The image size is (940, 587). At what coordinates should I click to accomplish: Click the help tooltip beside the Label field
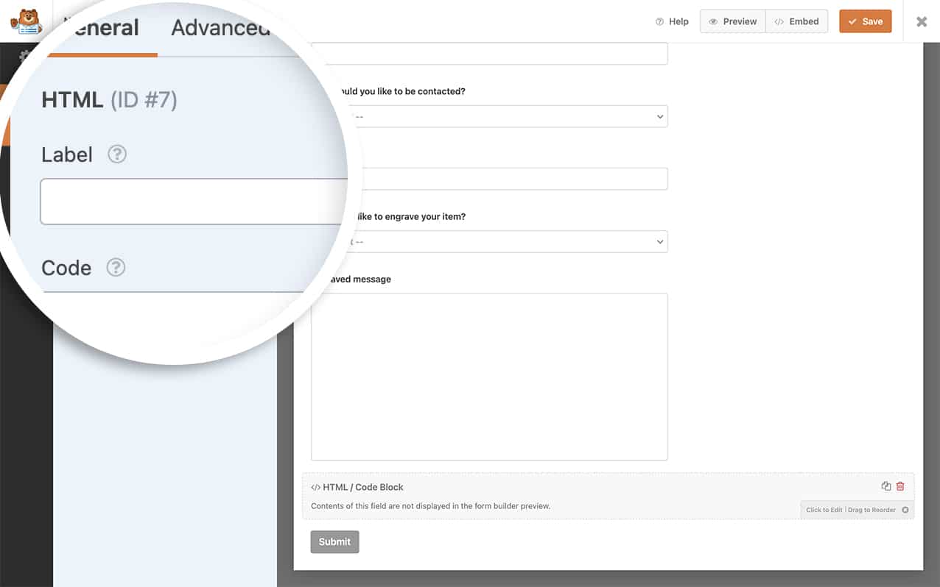tap(117, 154)
